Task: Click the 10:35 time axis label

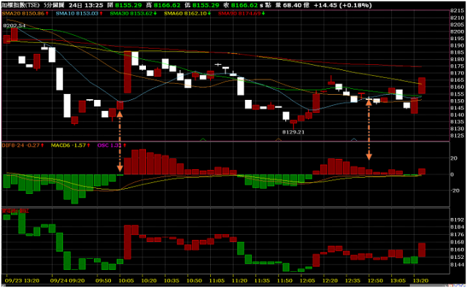Action: pyautogui.click(x=171, y=281)
